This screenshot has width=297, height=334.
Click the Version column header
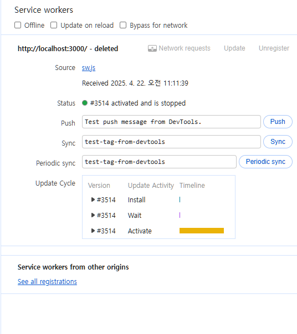pyautogui.click(x=99, y=185)
